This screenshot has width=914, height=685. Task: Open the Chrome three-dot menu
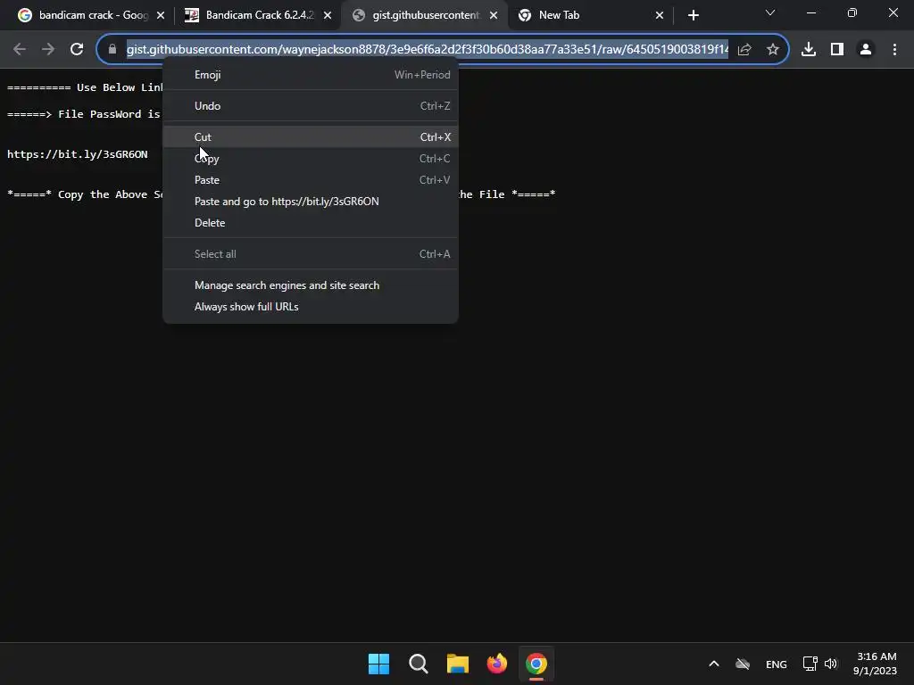point(894,50)
